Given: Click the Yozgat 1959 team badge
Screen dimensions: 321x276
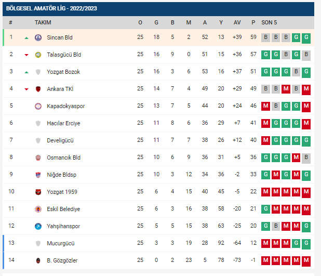Looking at the screenshot, I should coord(37,192).
